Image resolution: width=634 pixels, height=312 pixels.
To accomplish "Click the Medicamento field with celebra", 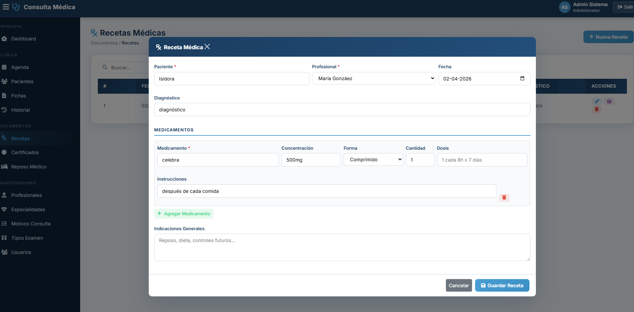I will pyautogui.click(x=218, y=160).
